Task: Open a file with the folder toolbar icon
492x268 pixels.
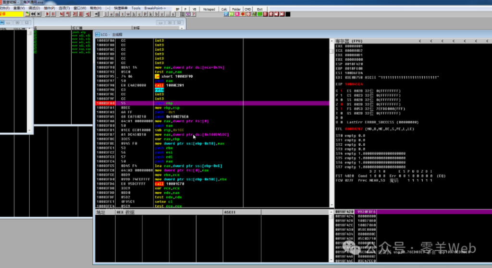Action: (x=27, y=14)
